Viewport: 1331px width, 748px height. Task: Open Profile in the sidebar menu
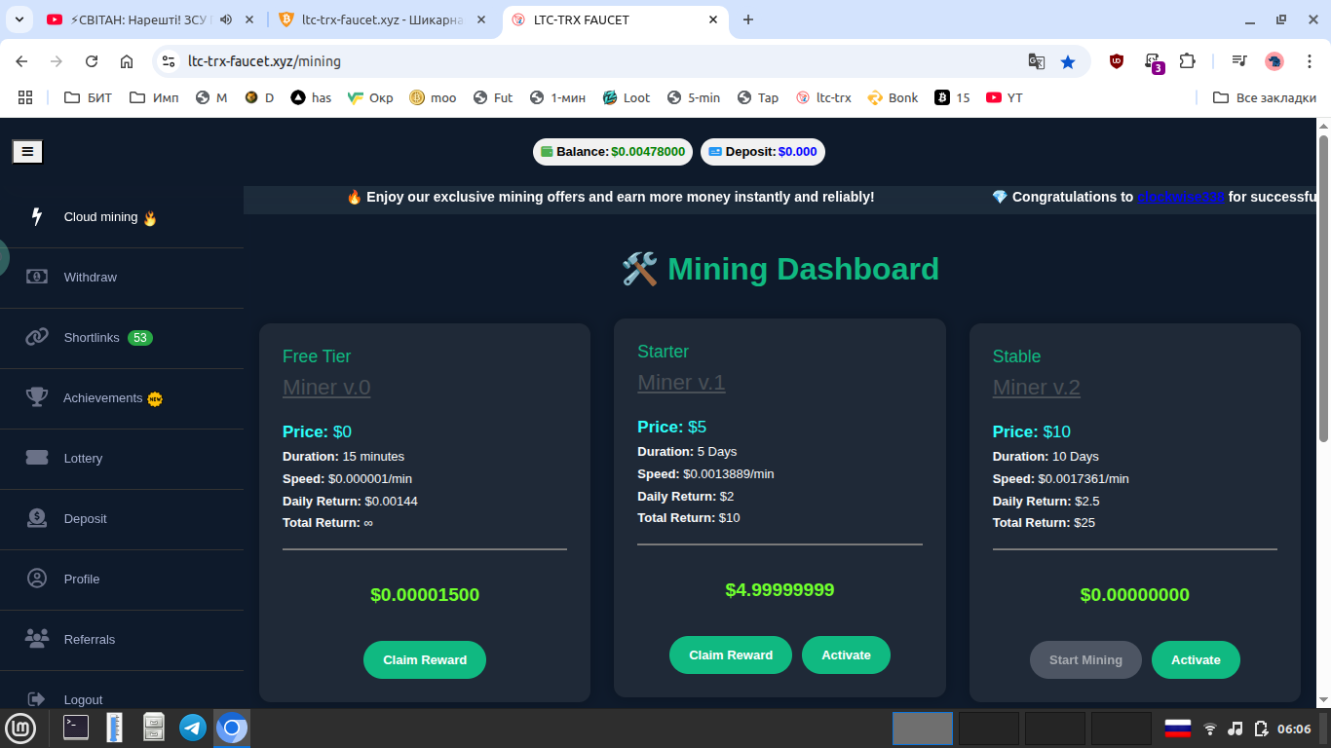coord(82,579)
